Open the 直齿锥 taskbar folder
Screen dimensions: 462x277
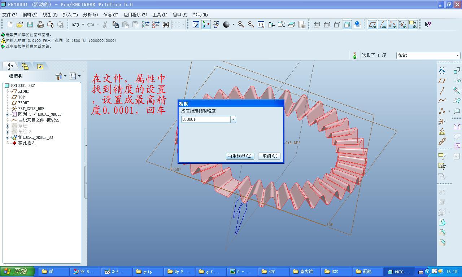pos(306,272)
